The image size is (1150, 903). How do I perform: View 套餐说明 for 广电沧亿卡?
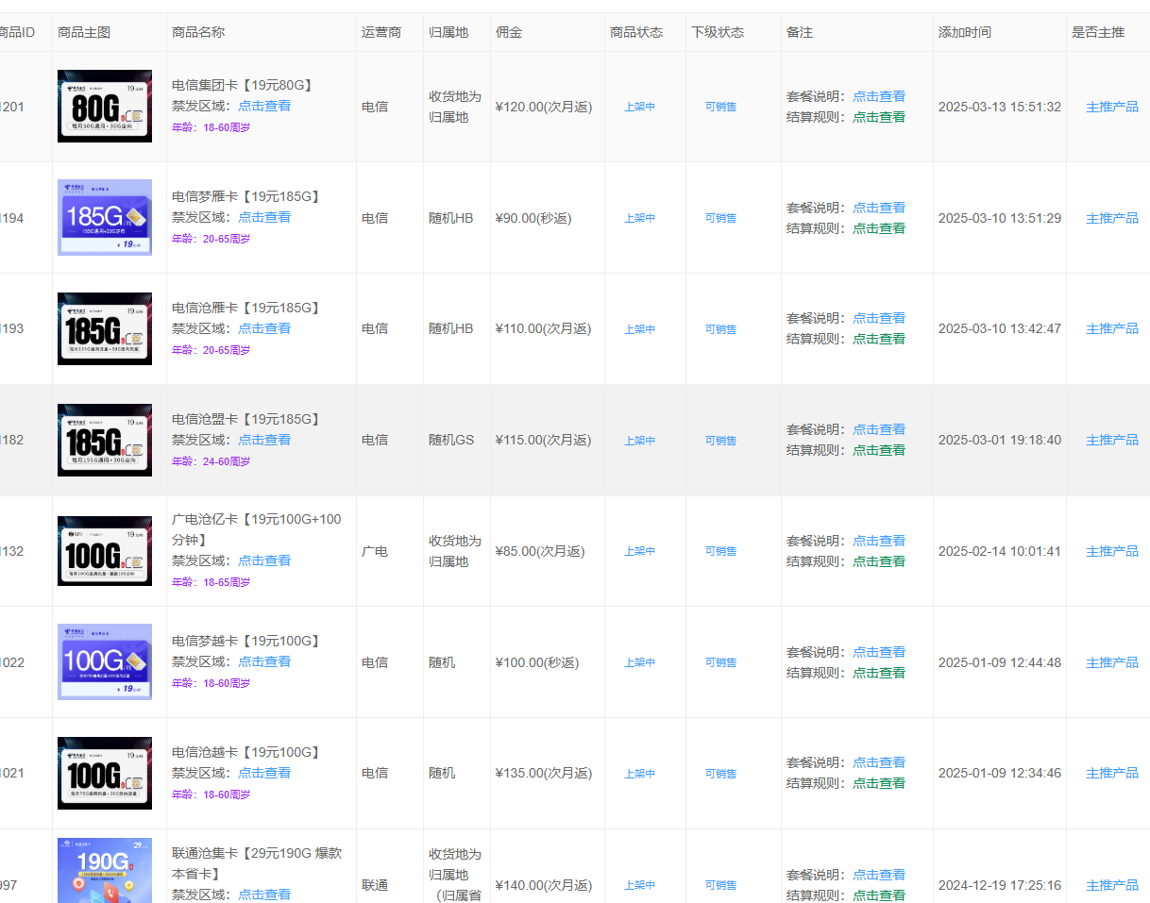click(x=879, y=541)
